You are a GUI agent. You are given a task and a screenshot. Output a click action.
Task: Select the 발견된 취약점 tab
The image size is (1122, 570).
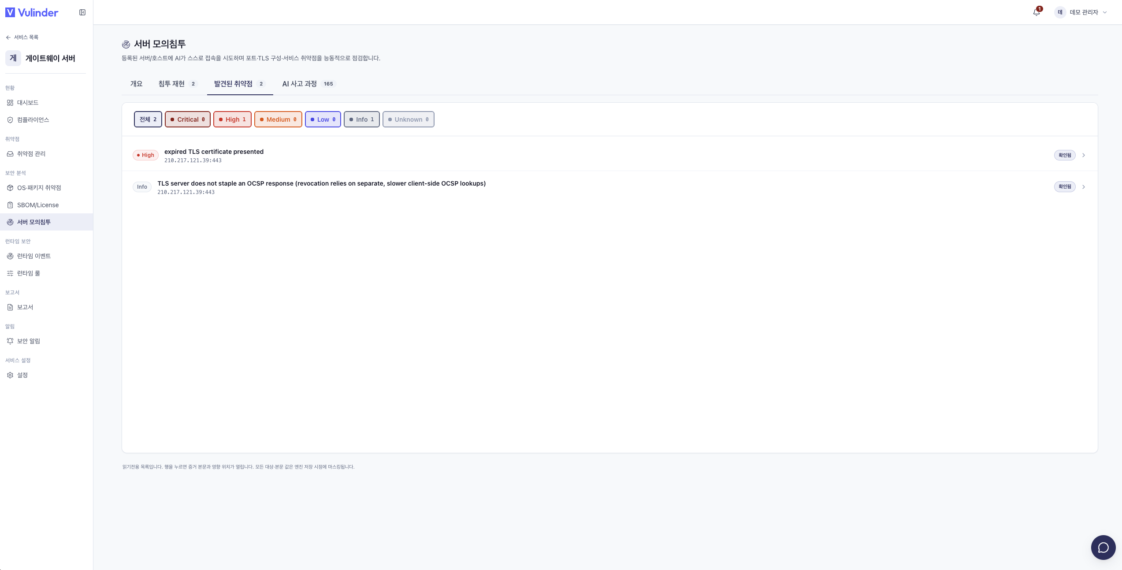240,84
